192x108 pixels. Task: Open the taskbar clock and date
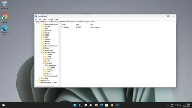(x=186, y=105)
